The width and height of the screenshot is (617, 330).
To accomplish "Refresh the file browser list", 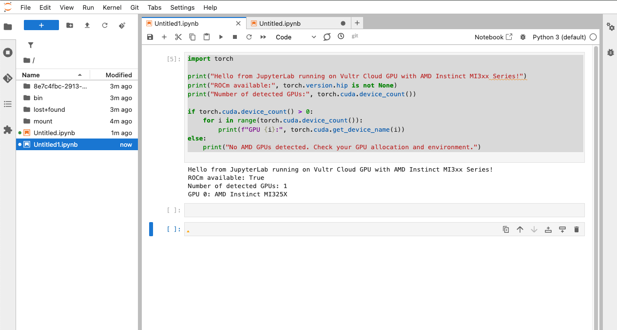I will point(105,25).
